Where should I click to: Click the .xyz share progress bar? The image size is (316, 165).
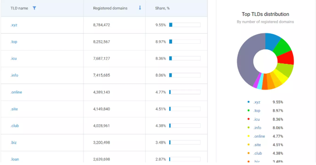[185, 25]
